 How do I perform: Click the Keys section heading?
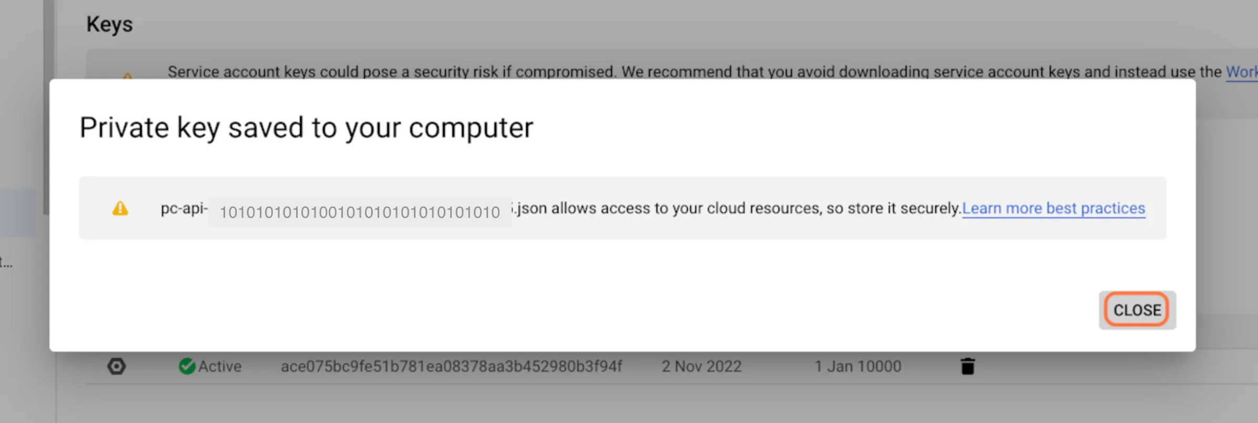click(x=109, y=24)
